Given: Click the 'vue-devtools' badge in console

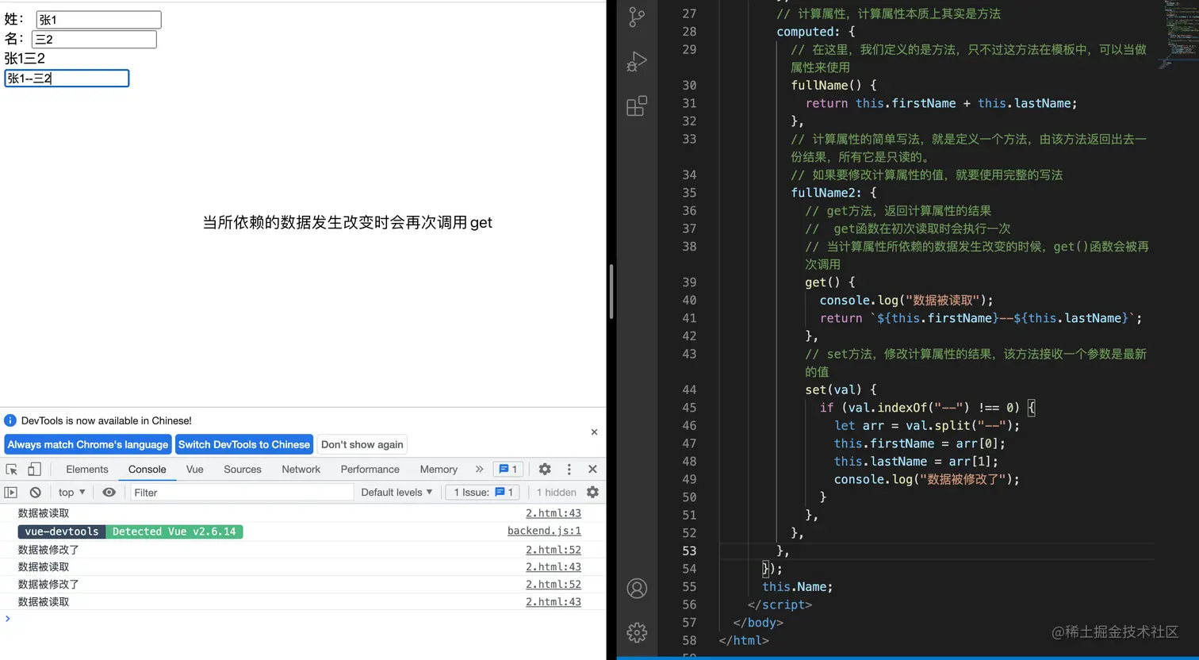Looking at the screenshot, I should (62, 531).
